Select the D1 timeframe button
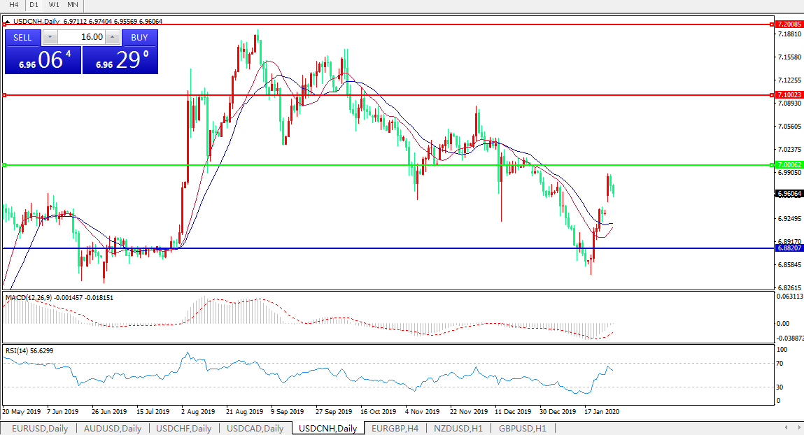This screenshot has width=804, height=435. tap(34, 4)
